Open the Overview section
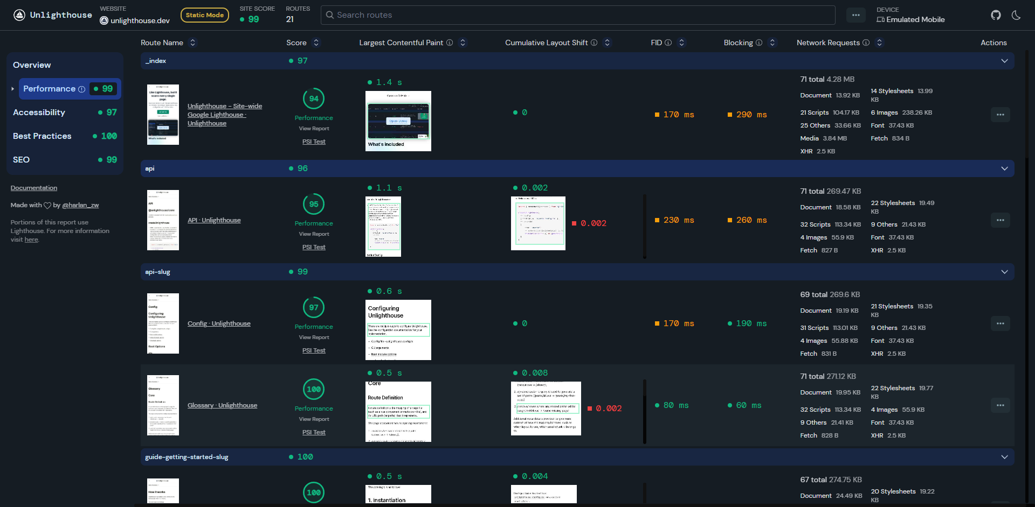The width and height of the screenshot is (1035, 507). (32, 65)
